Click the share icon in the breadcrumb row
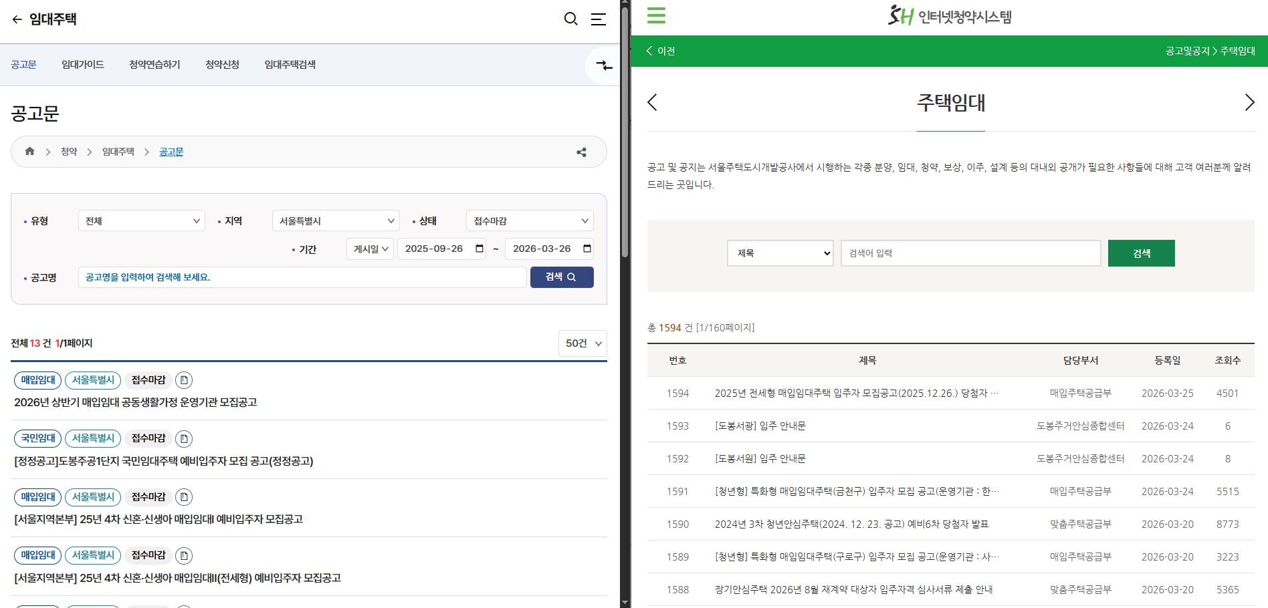The height and width of the screenshot is (608, 1268). [580, 152]
